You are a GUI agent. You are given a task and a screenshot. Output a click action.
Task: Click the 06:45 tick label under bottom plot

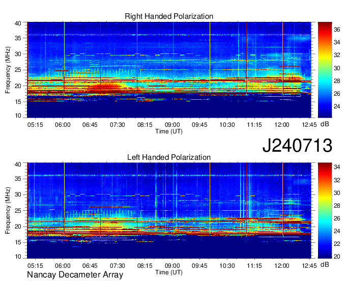[90, 266]
